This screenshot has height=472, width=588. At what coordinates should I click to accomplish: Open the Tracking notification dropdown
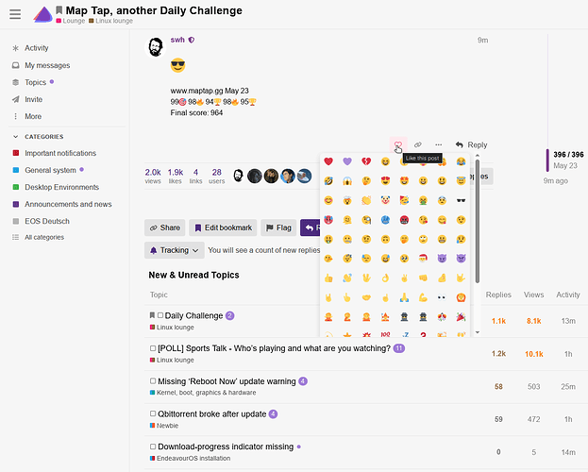pos(175,250)
